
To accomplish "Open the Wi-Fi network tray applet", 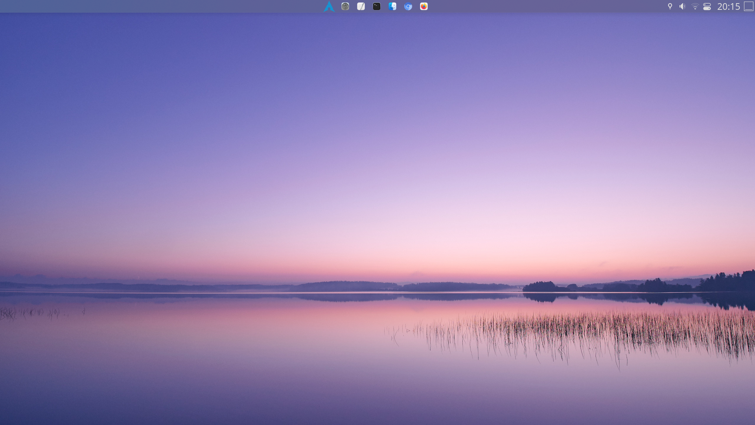I will point(695,6).
